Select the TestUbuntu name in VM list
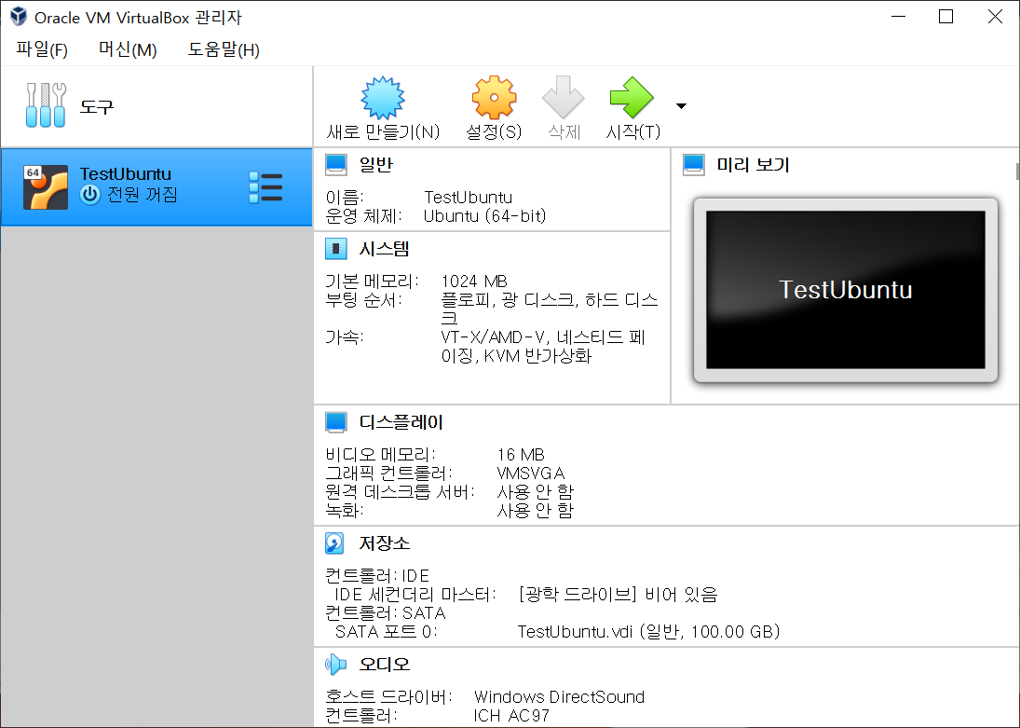The height and width of the screenshot is (728, 1020). 126,174
